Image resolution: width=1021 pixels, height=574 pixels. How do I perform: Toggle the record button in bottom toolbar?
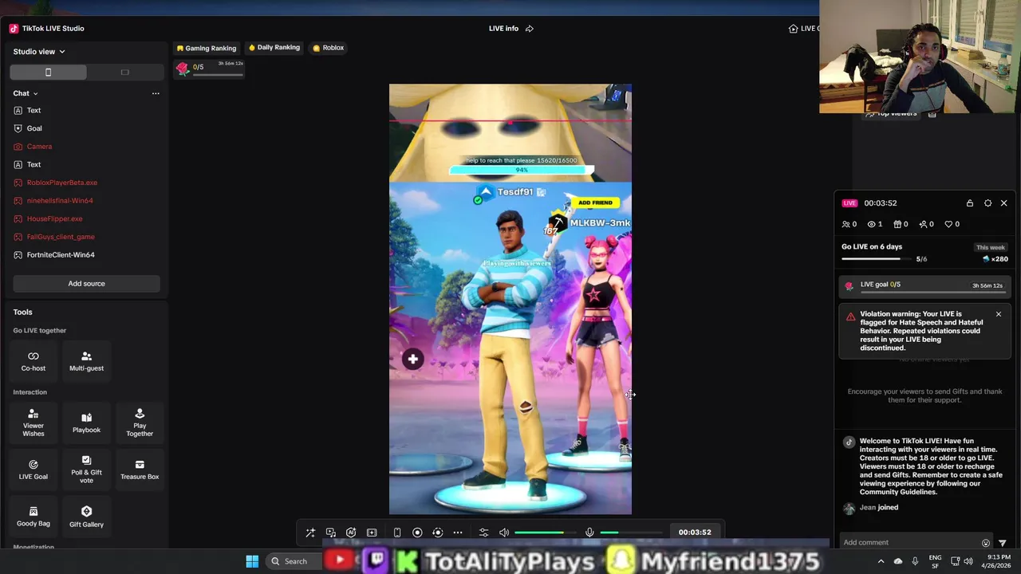pos(417,533)
